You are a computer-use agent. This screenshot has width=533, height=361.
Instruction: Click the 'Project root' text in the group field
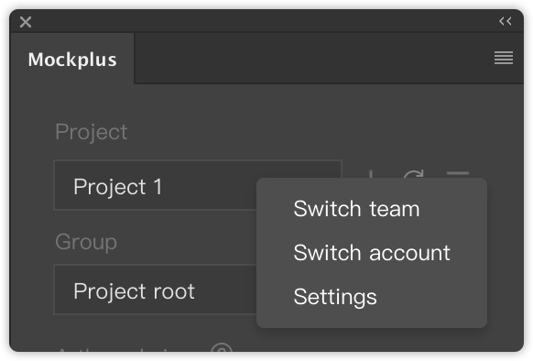134,291
